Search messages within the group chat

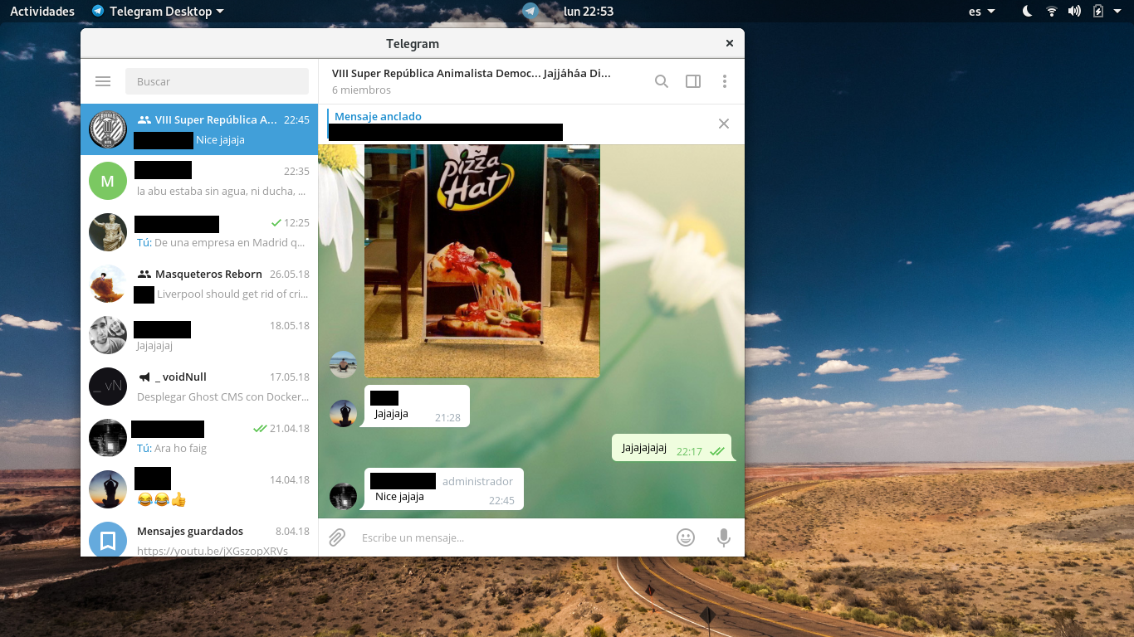coord(661,81)
